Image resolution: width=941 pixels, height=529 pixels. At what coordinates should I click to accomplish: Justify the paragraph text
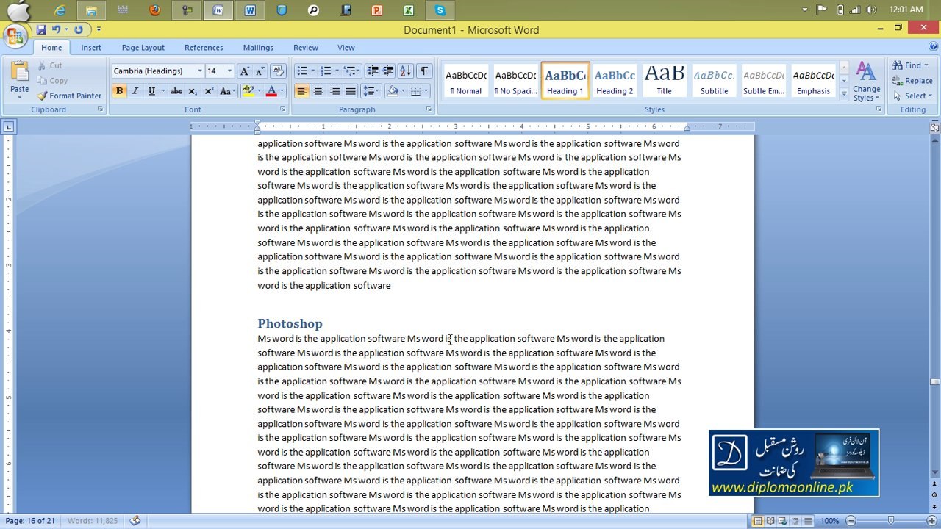pos(351,91)
